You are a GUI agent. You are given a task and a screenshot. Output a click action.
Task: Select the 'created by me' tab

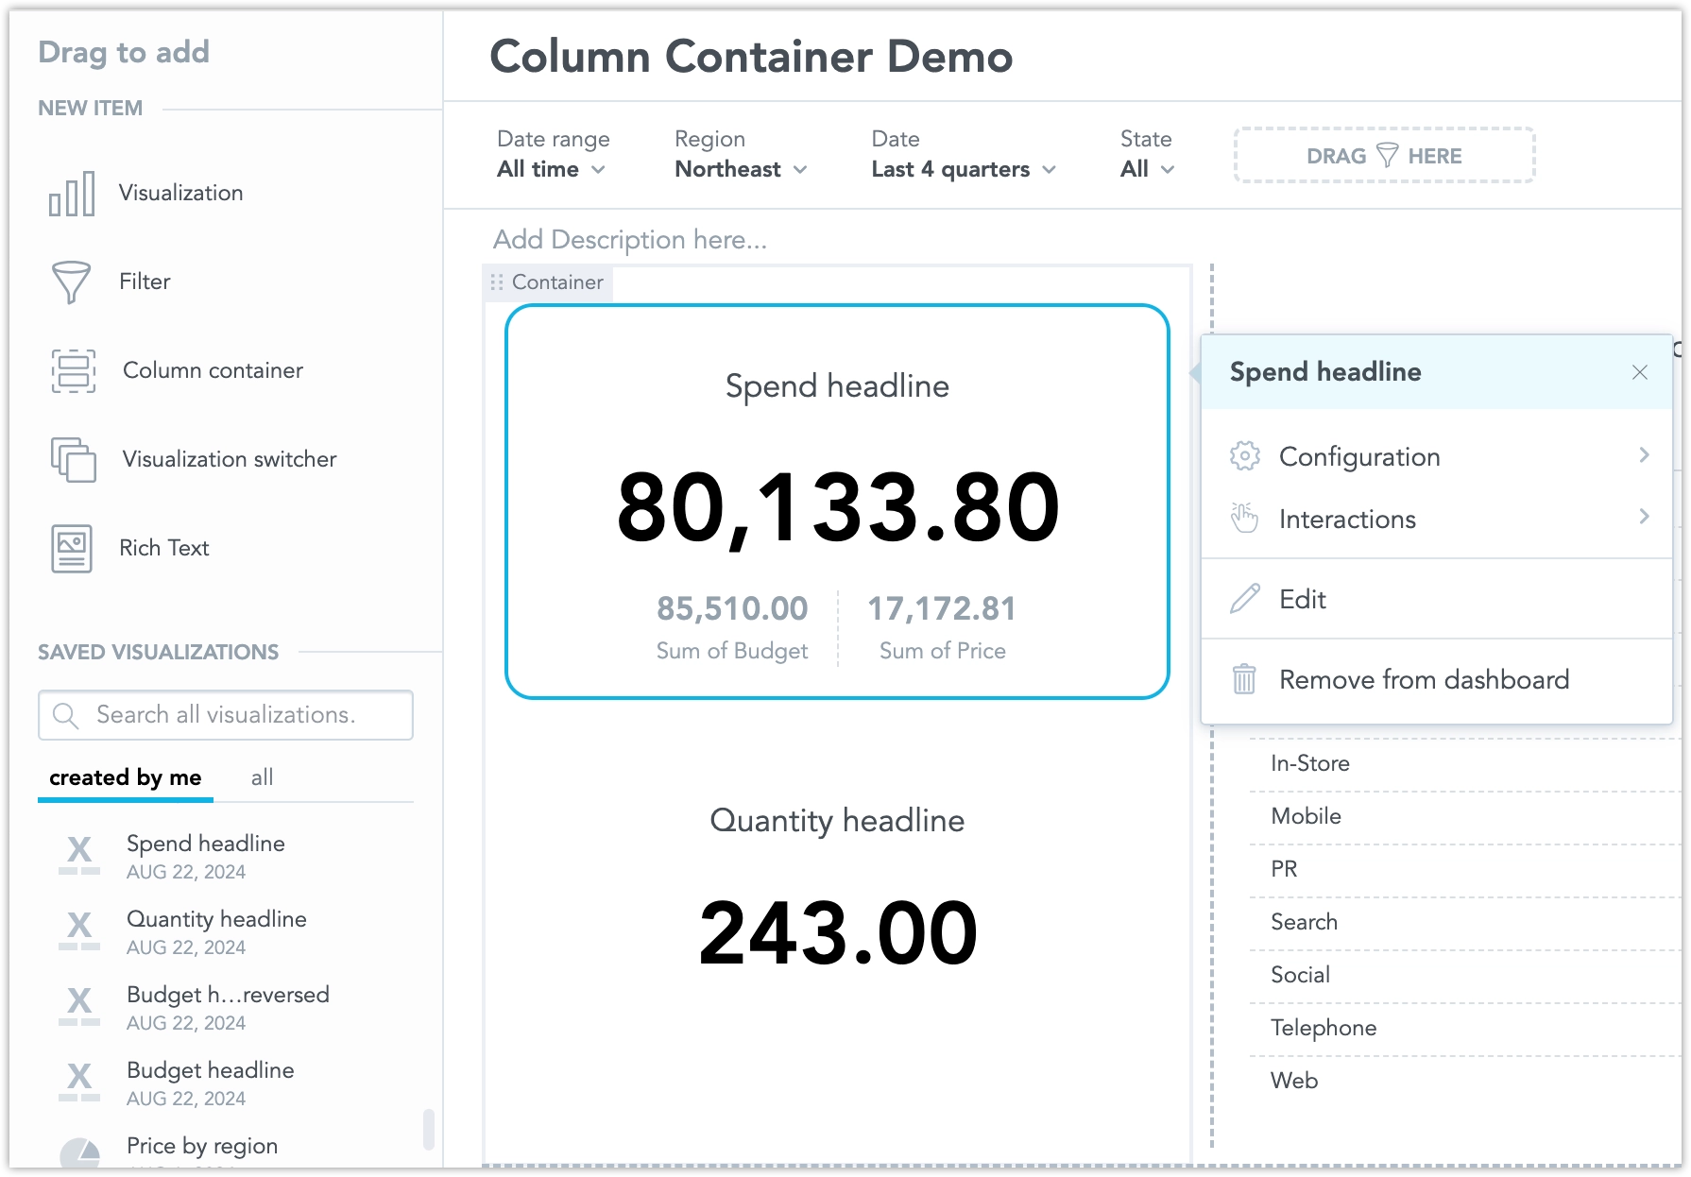[125, 777]
